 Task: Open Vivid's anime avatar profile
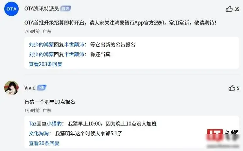tap(11, 88)
